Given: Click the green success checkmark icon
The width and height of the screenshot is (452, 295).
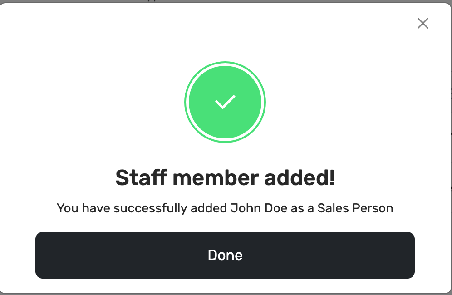Looking at the screenshot, I should (225, 102).
